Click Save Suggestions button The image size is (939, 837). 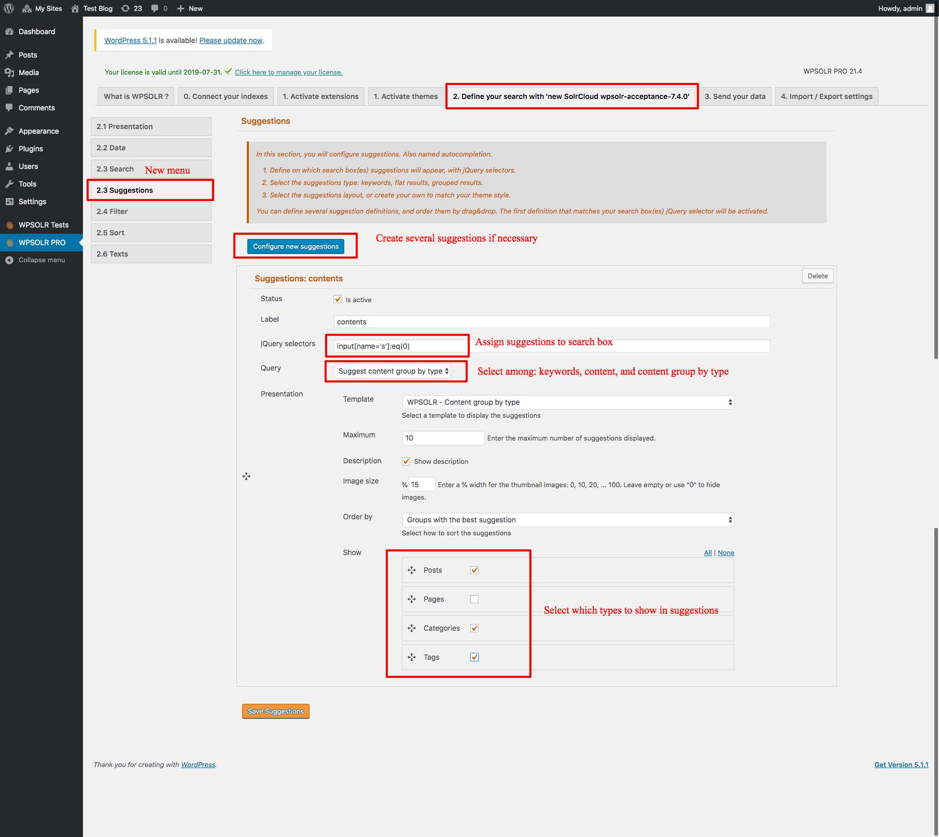tap(276, 712)
